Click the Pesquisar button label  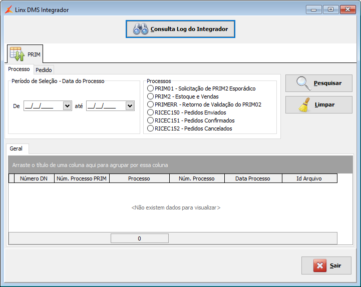[327, 83]
